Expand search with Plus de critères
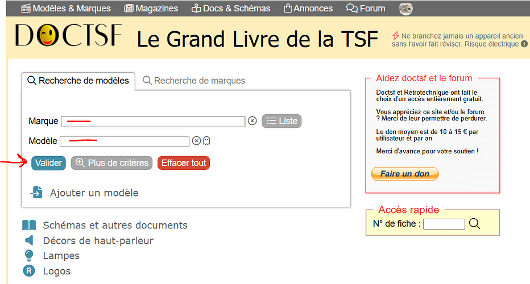 coord(111,163)
